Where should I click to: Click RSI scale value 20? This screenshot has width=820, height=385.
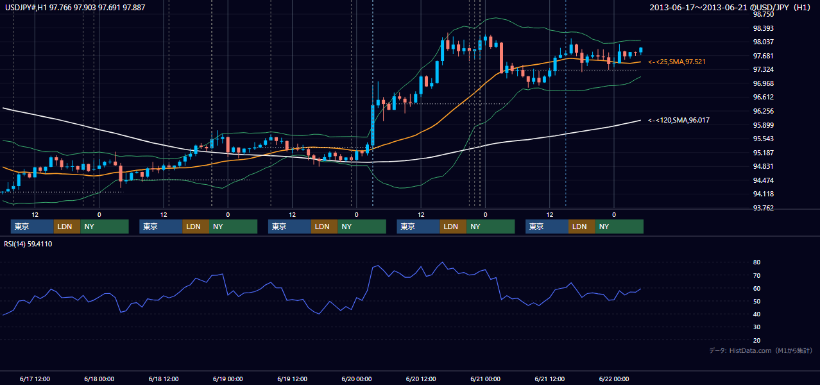point(757,340)
